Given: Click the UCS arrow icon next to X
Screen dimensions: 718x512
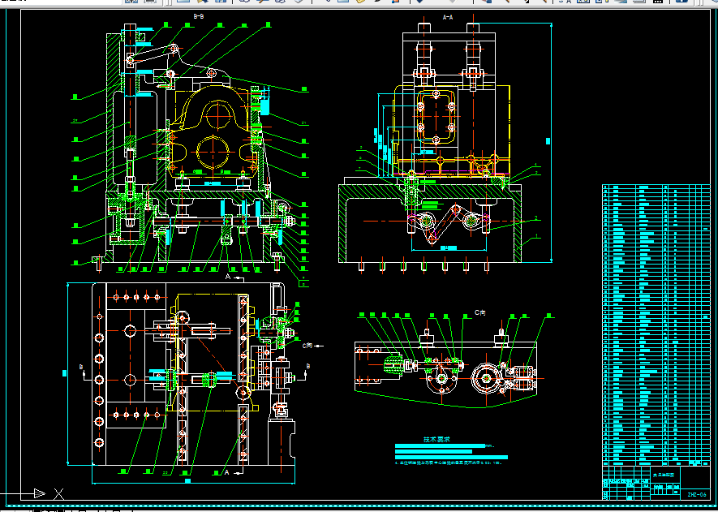Looking at the screenshot, I should pyautogui.click(x=40, y=493).
